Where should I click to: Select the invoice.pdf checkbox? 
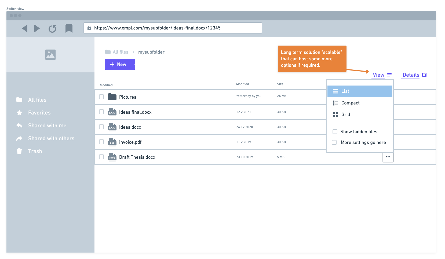coord(101,142)
